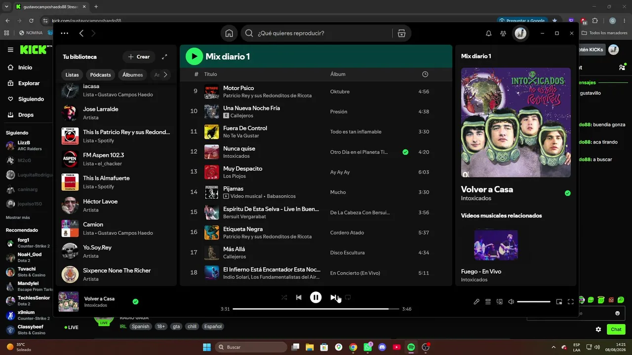Pause the current song

pos(316,297)
